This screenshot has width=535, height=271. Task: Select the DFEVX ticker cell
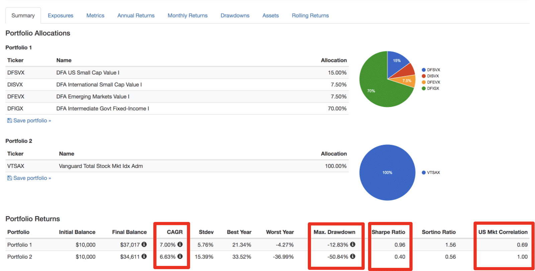point(16,97)
